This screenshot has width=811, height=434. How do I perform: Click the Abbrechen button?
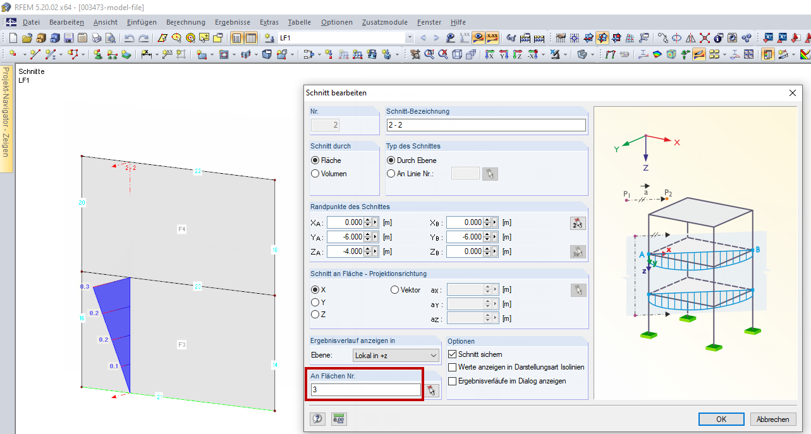pyautogui.click(x=772, y=419)
